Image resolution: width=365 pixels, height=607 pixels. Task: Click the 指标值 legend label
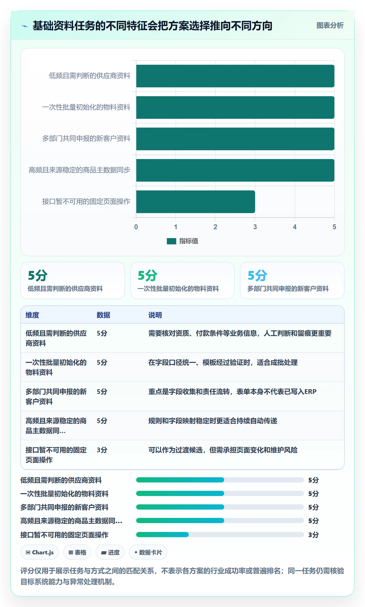point(188,241)
